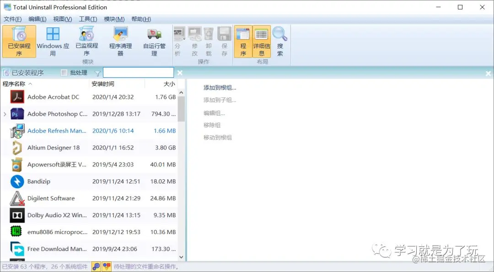Open the 模块(M) menu

(x=114, y=19)
